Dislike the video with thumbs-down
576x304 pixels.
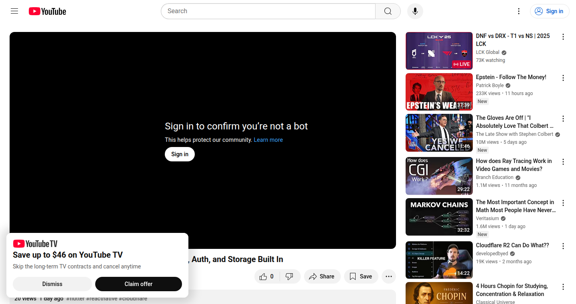[290, 276]
